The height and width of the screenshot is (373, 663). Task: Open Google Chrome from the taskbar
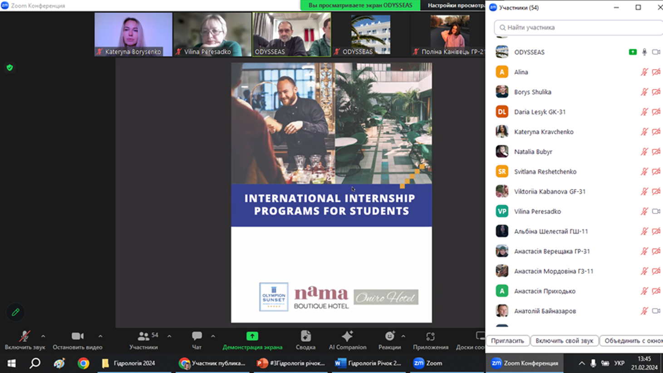(83, 363)
